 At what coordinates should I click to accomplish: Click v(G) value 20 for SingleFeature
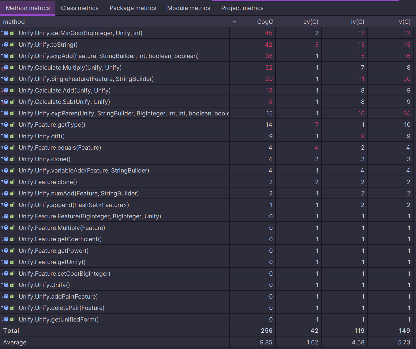[407, 79]
